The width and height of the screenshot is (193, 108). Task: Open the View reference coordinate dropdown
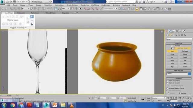[66, 8]
